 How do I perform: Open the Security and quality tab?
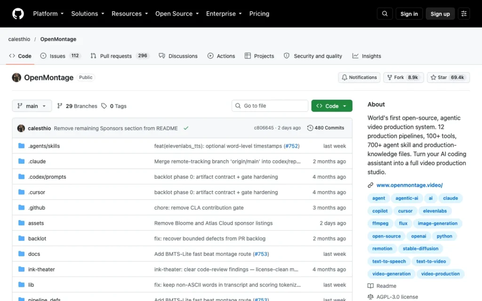pyautogui.click(x=313, y=56)
